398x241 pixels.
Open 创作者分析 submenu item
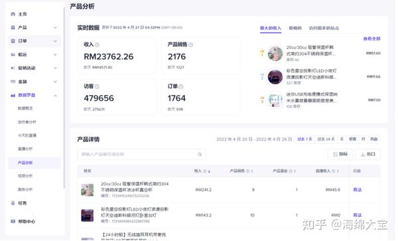coord(27,122)
